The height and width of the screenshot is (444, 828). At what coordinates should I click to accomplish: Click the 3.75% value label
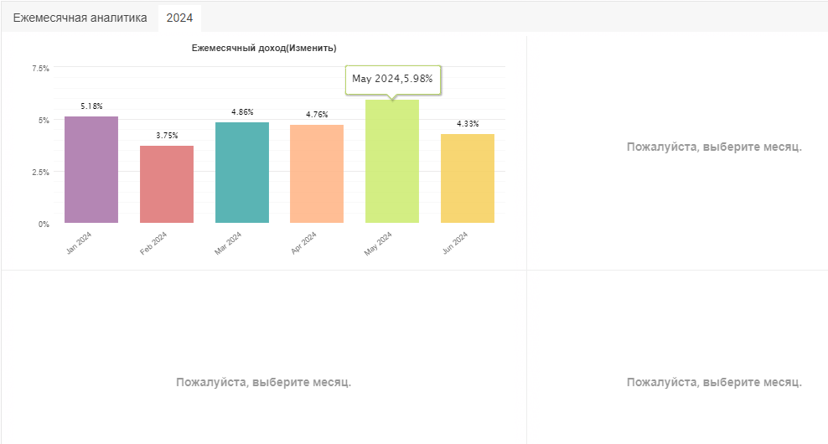[x=167, y=136]
